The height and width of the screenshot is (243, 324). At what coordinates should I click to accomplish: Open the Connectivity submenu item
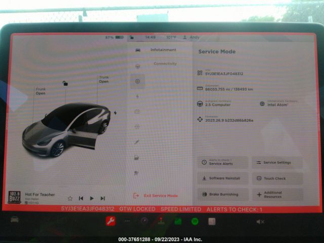point(165,64)
